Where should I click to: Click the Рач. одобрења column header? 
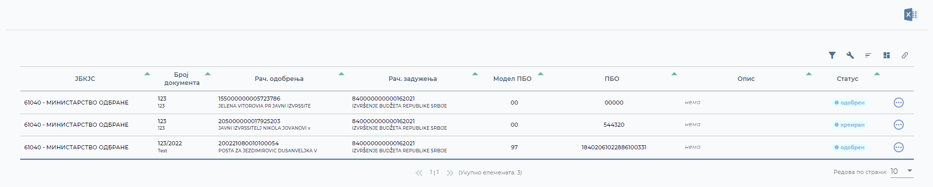pos(279,79)
